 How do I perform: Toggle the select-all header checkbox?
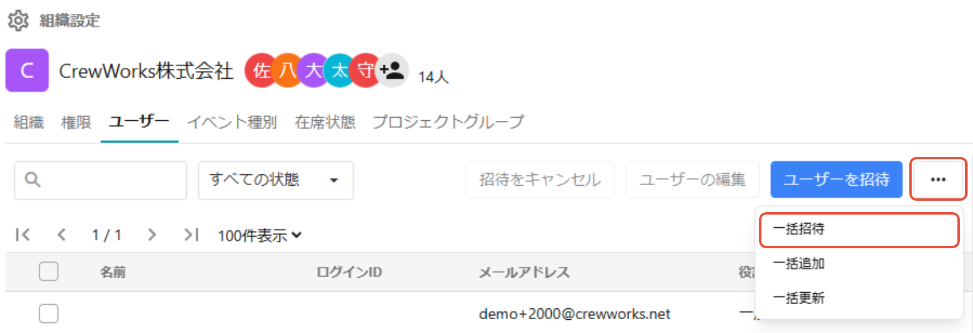pyautogui.click(x=49, y=272)
